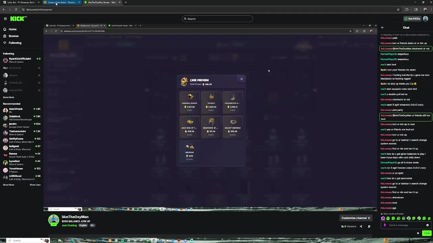Click the Get KICKs button
Screen dimensions: 433x243
[x=412, y=19]
